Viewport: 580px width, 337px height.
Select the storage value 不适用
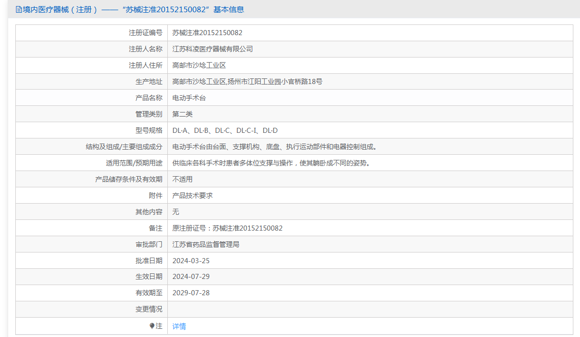(x=182, y=179)
